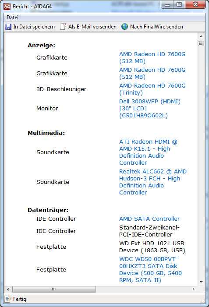The image size is (209, 307).
Task: Open the first AMD Radeon HD 7600G (512 MB) link
Action: pos(152,57)
